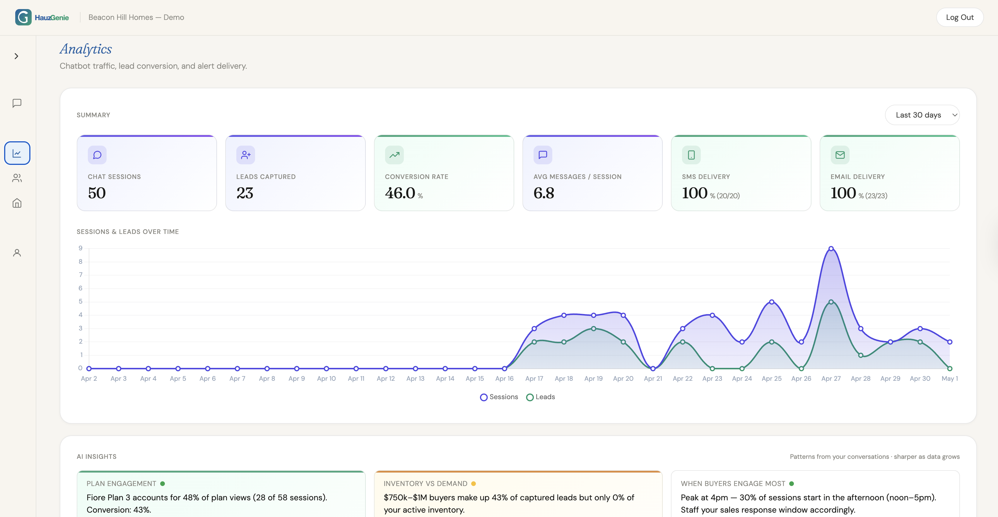998x517 pixels.
Task: Click the Analytics page heading
Action: pyautogui.click(x=86, y=49)
